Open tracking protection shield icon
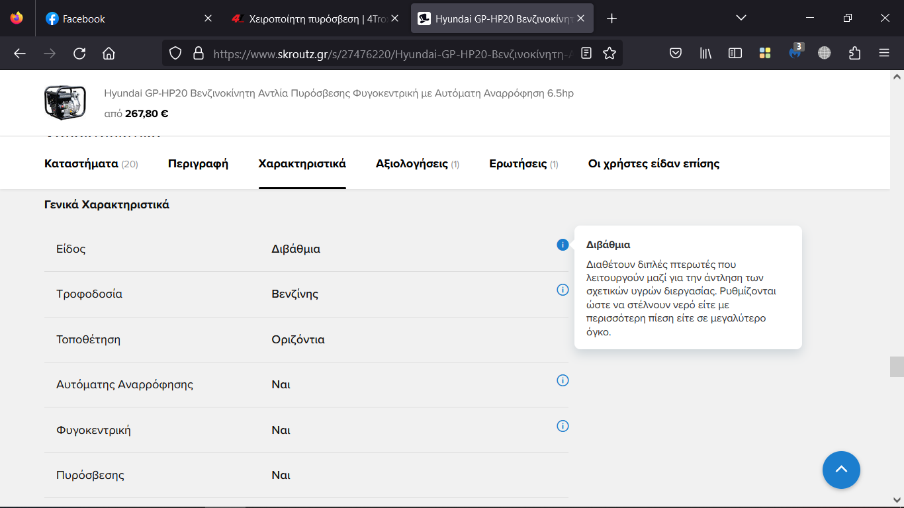The image size is (904, 508). click(x=175, y=53)
